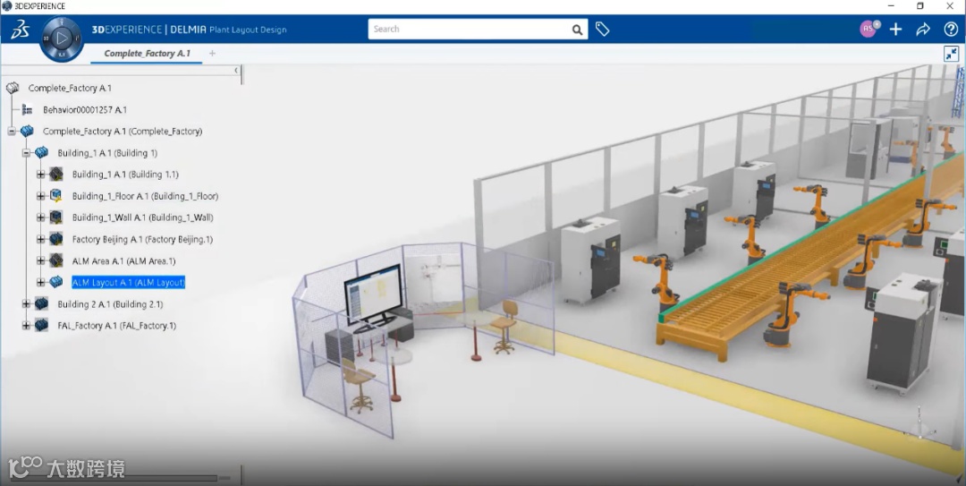
Task: Open the tags icon beside search
Action: tap(603, 29)
